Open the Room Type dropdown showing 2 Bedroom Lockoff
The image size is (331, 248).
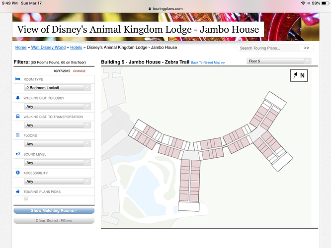click(58, 88)
